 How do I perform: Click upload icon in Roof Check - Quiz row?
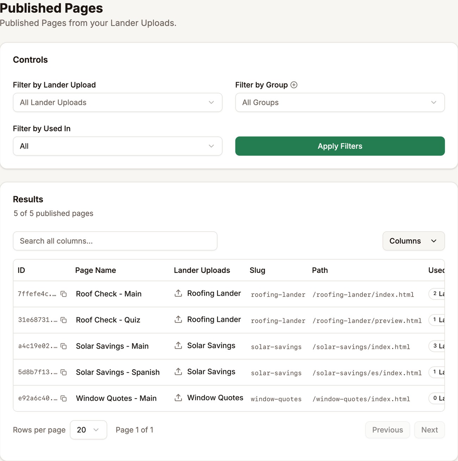178,319
